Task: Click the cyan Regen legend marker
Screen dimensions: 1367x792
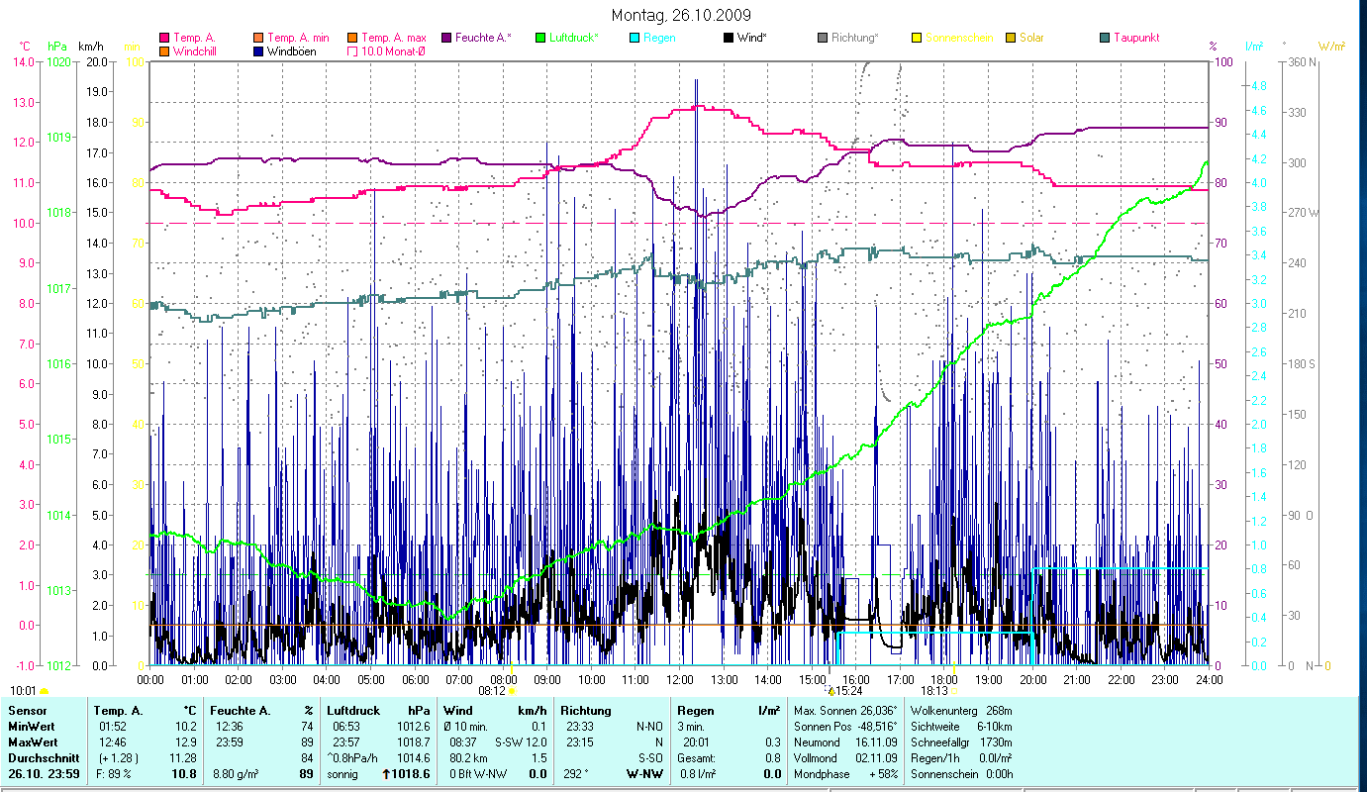Action: (x=635, y=38)
